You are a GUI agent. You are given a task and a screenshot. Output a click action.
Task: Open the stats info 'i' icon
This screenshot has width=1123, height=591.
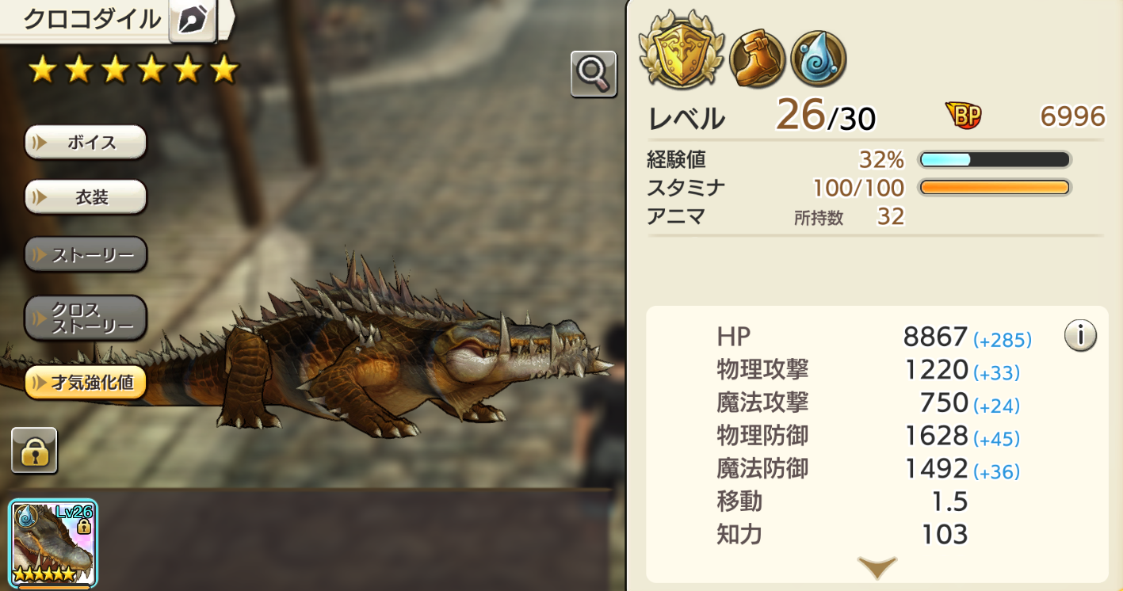pyautogui.click(x=1079, y=337)
